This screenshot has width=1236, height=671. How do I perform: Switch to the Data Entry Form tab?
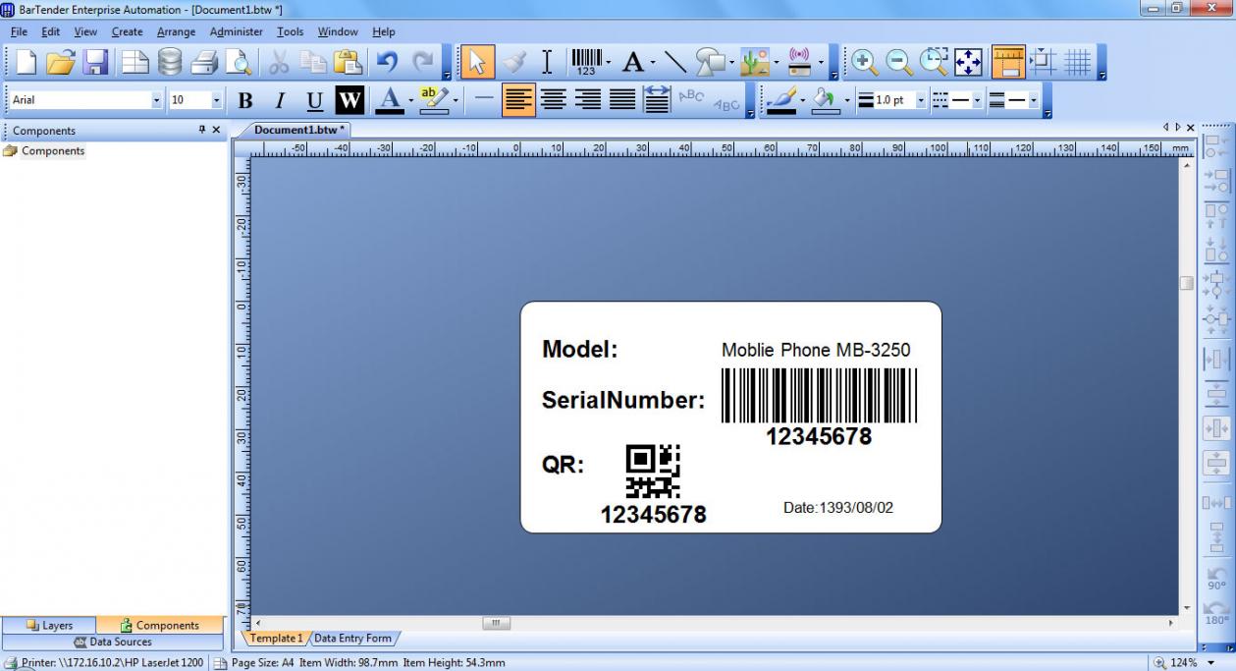point(352,639)
